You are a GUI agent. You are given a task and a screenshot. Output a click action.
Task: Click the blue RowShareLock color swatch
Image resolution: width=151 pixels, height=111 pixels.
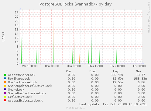5,78
